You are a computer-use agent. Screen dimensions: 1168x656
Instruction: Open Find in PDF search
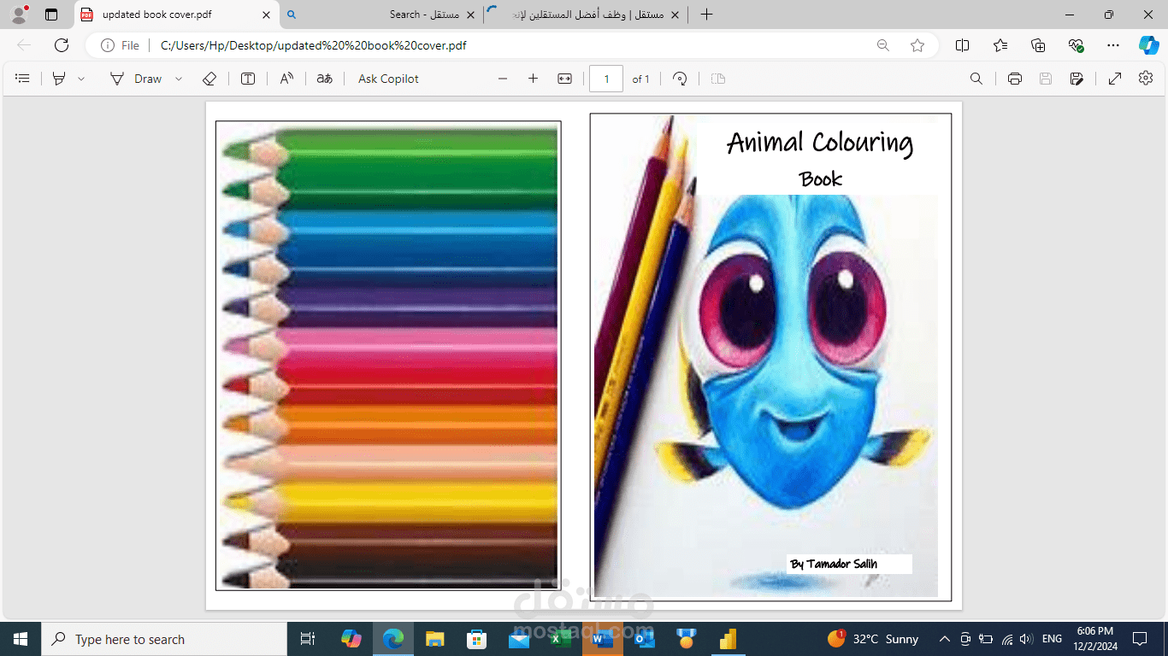(x=976, y=79)
